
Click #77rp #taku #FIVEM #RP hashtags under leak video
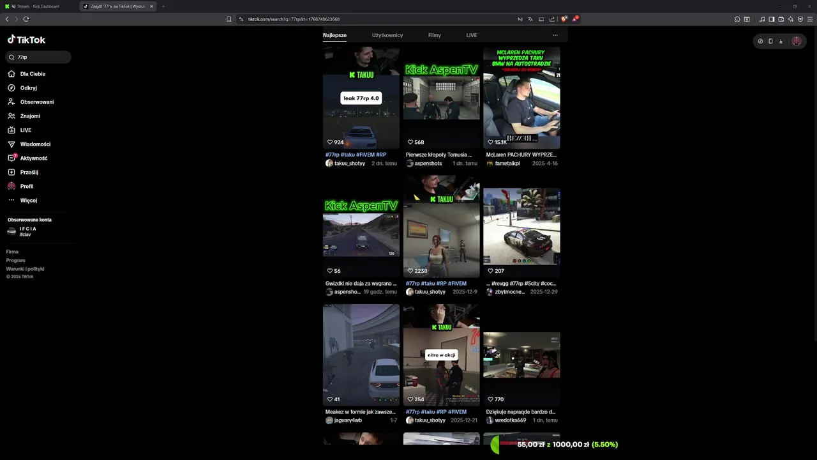click(356, 155)
